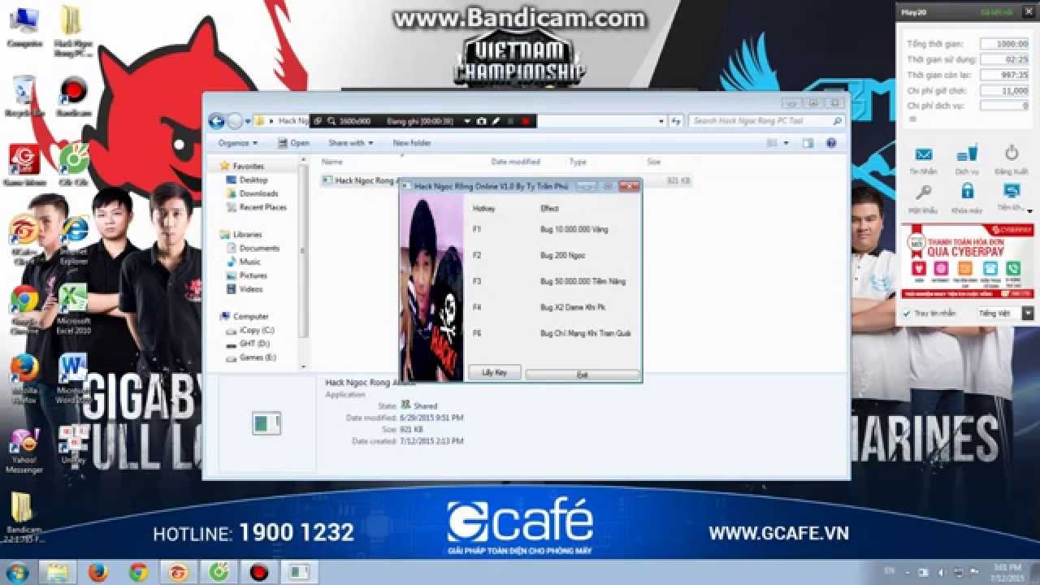Open Explorer help question mark icon

[831, 143]
